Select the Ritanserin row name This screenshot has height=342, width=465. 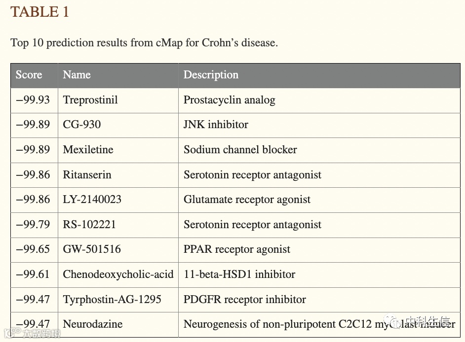click(87, 175)
